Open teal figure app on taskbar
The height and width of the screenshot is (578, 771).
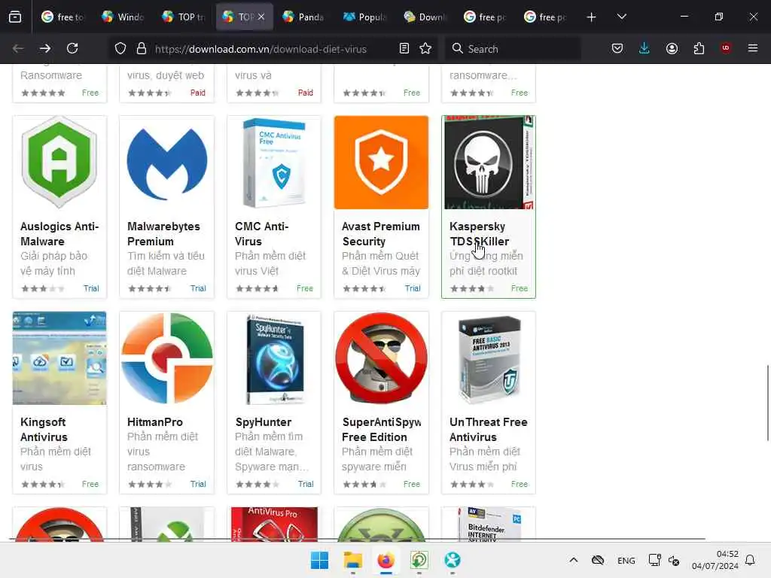pos(453,560)
